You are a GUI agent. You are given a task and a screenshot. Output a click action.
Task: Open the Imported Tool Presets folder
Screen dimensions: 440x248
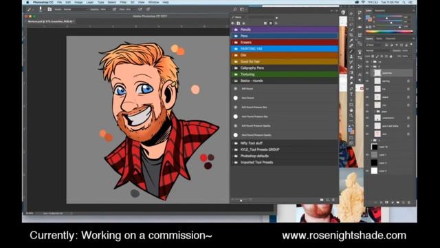285,163
